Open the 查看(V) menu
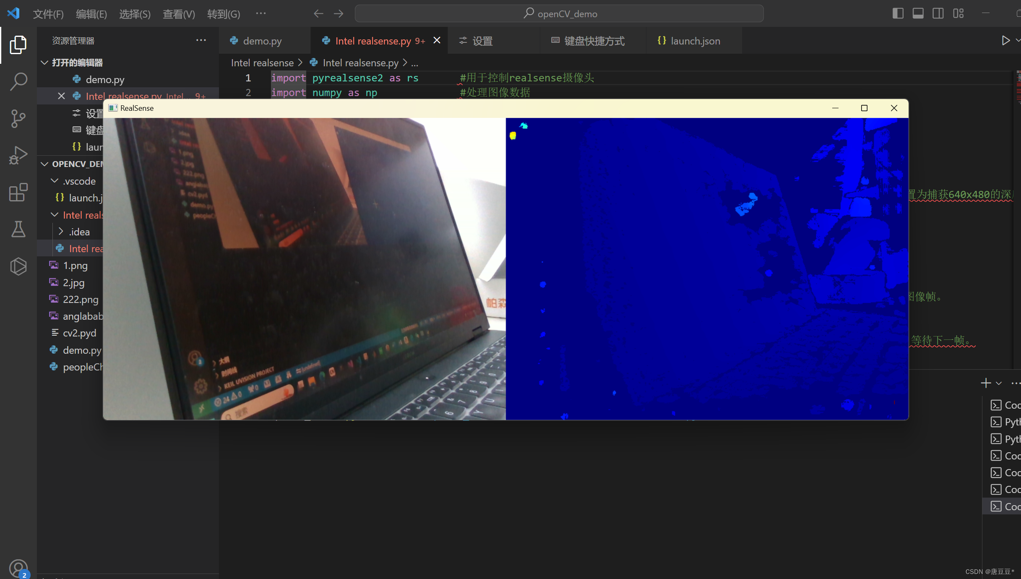The width and height of the screenshot is (1021, 579). pos(179,14)
